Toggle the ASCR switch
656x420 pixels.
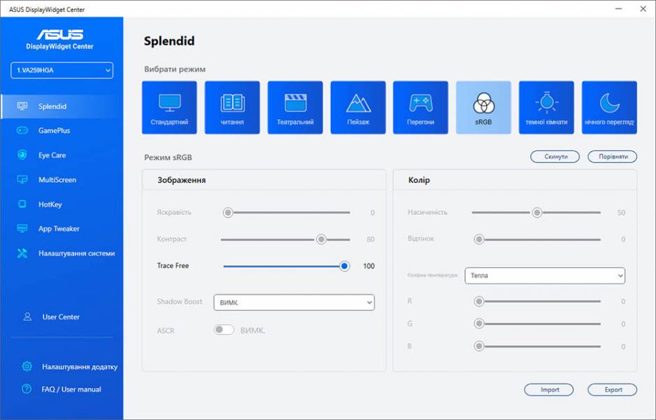[224, 330]
